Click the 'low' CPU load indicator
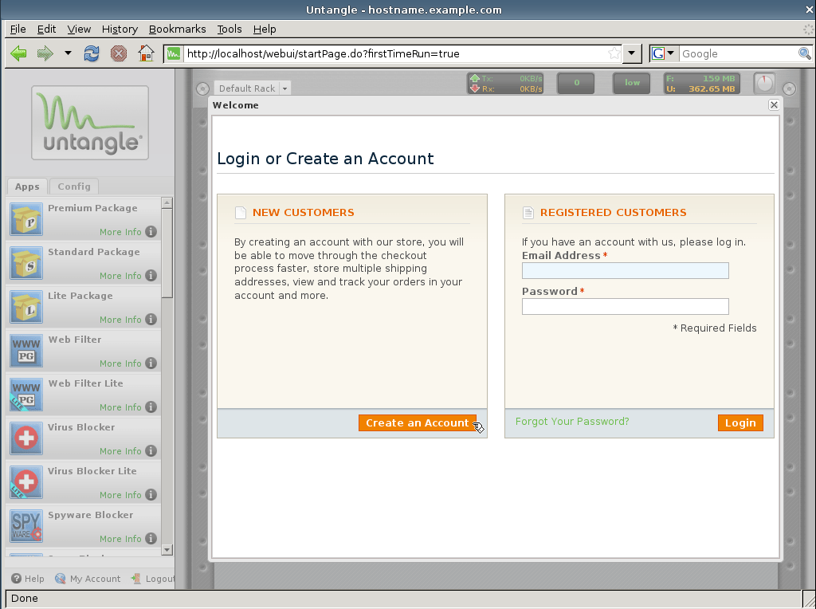Viewport: 816px width, 609px height. click(632, 83)
